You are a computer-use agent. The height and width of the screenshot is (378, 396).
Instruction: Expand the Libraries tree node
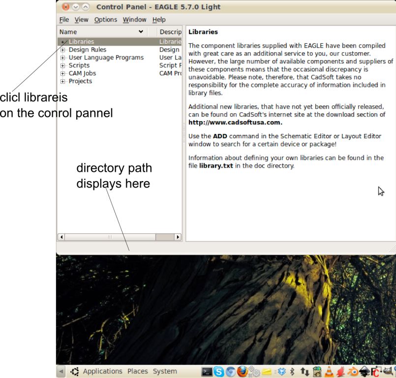62,42
